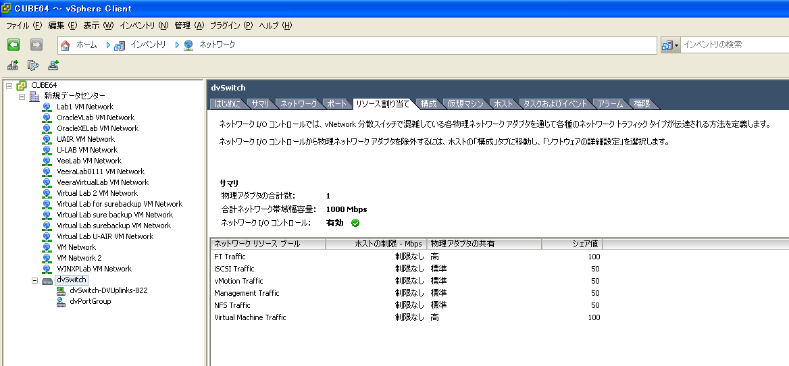Switch to the アラーム tab

pyautogui.click(x=611, y=104)
